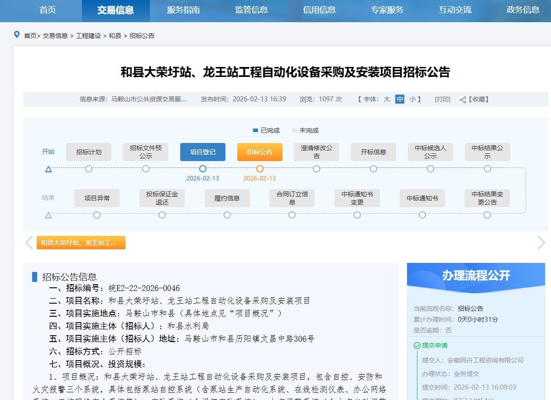The image size is (551, 400).
Task: Go to 首页 in the breadcrumb
Action: [x=30, y=36]
